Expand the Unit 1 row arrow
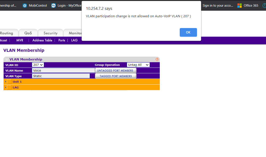 pyautogui.click(x=6, y=82)
